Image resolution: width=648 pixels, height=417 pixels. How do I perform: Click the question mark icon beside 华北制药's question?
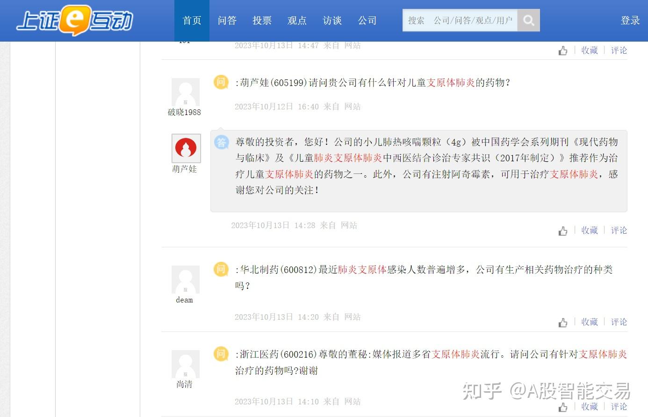pyautogui.click(x=221, y=269)
